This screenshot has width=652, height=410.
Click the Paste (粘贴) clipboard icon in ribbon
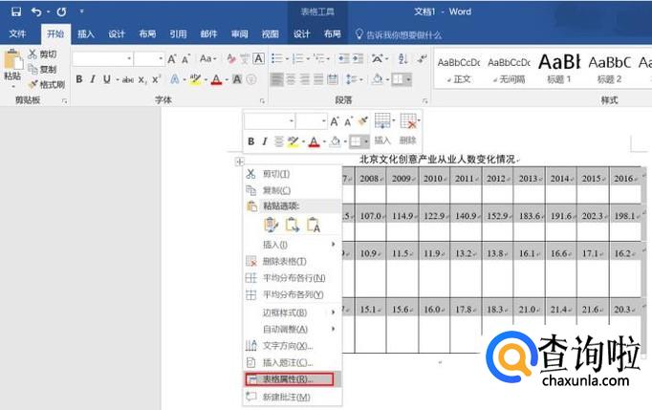[12, 61]
